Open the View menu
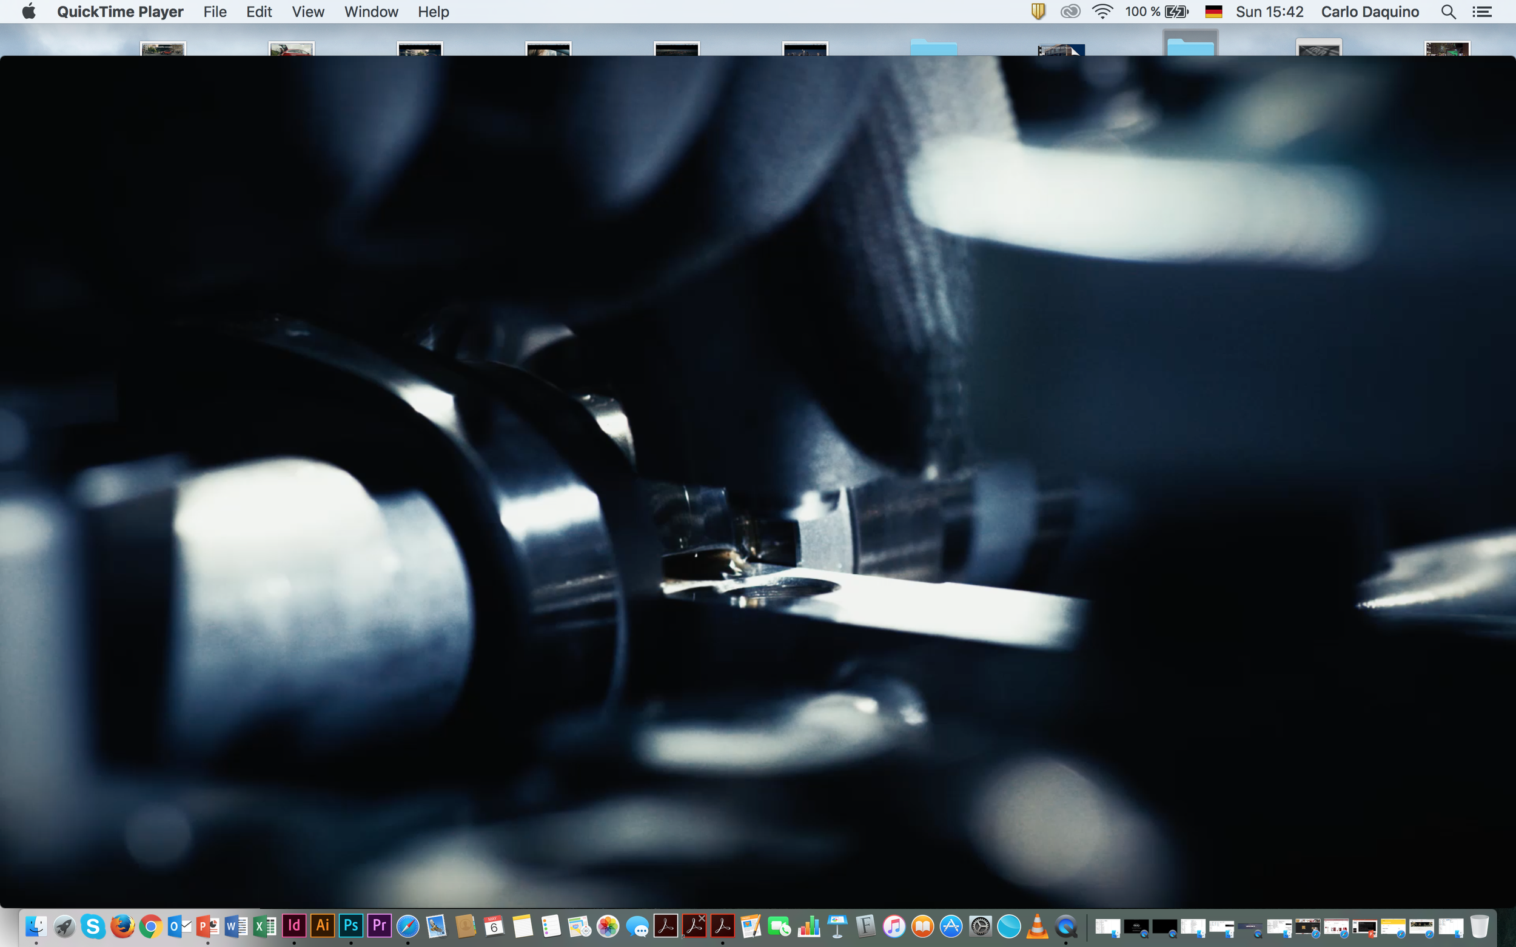The image size is (1516, 947). coord(307,12)
